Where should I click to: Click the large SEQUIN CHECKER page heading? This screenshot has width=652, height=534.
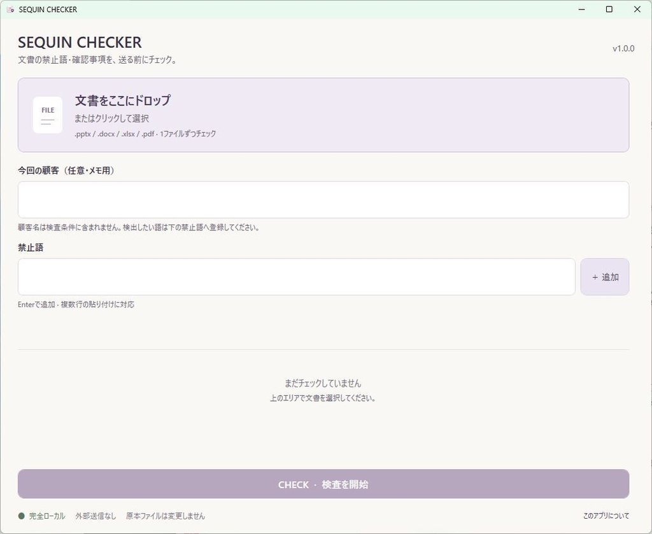coord(80,43)
